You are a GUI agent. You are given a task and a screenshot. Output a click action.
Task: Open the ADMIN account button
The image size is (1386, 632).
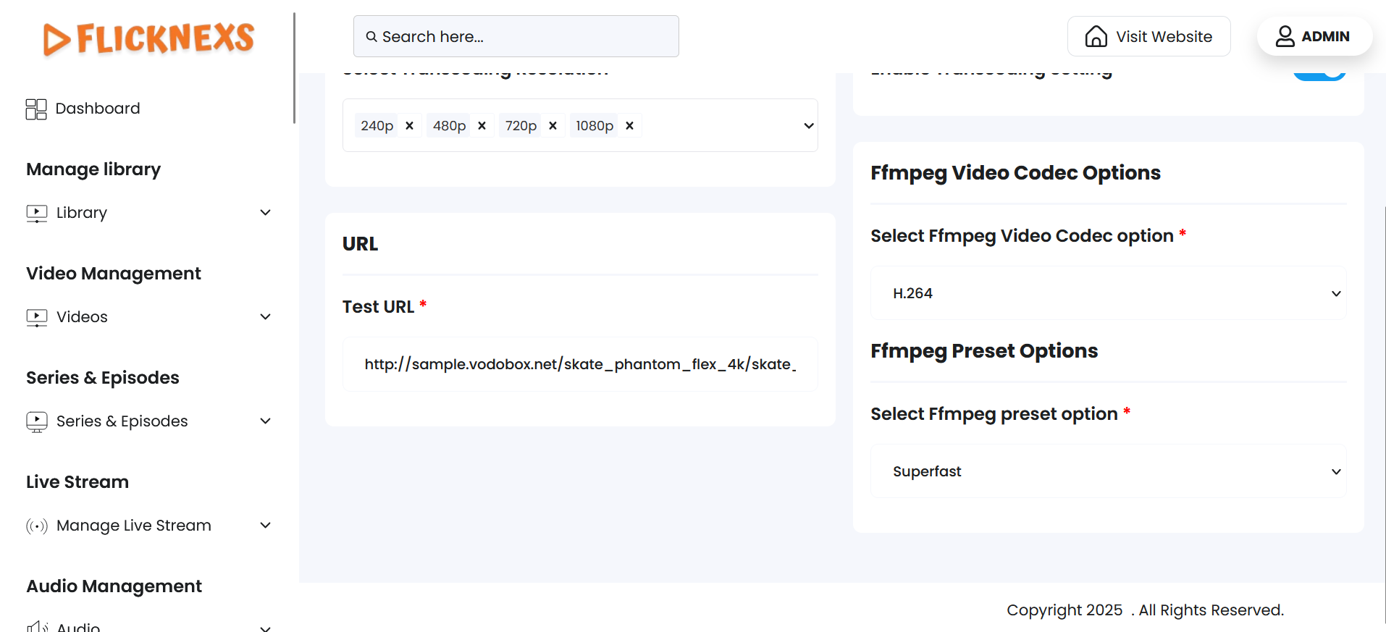click(x=1314, y=36)
